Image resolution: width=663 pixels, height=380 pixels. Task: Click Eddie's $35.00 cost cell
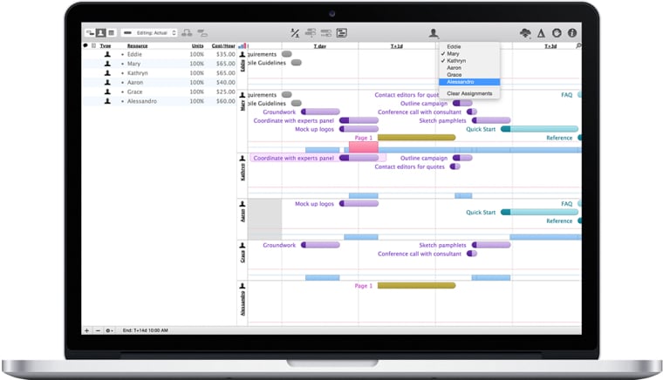(x=225, y=54)
